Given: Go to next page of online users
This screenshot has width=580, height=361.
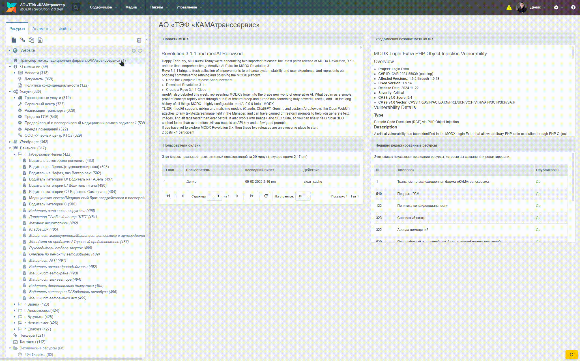Looking at the screenshot, I should pos(237,196).
